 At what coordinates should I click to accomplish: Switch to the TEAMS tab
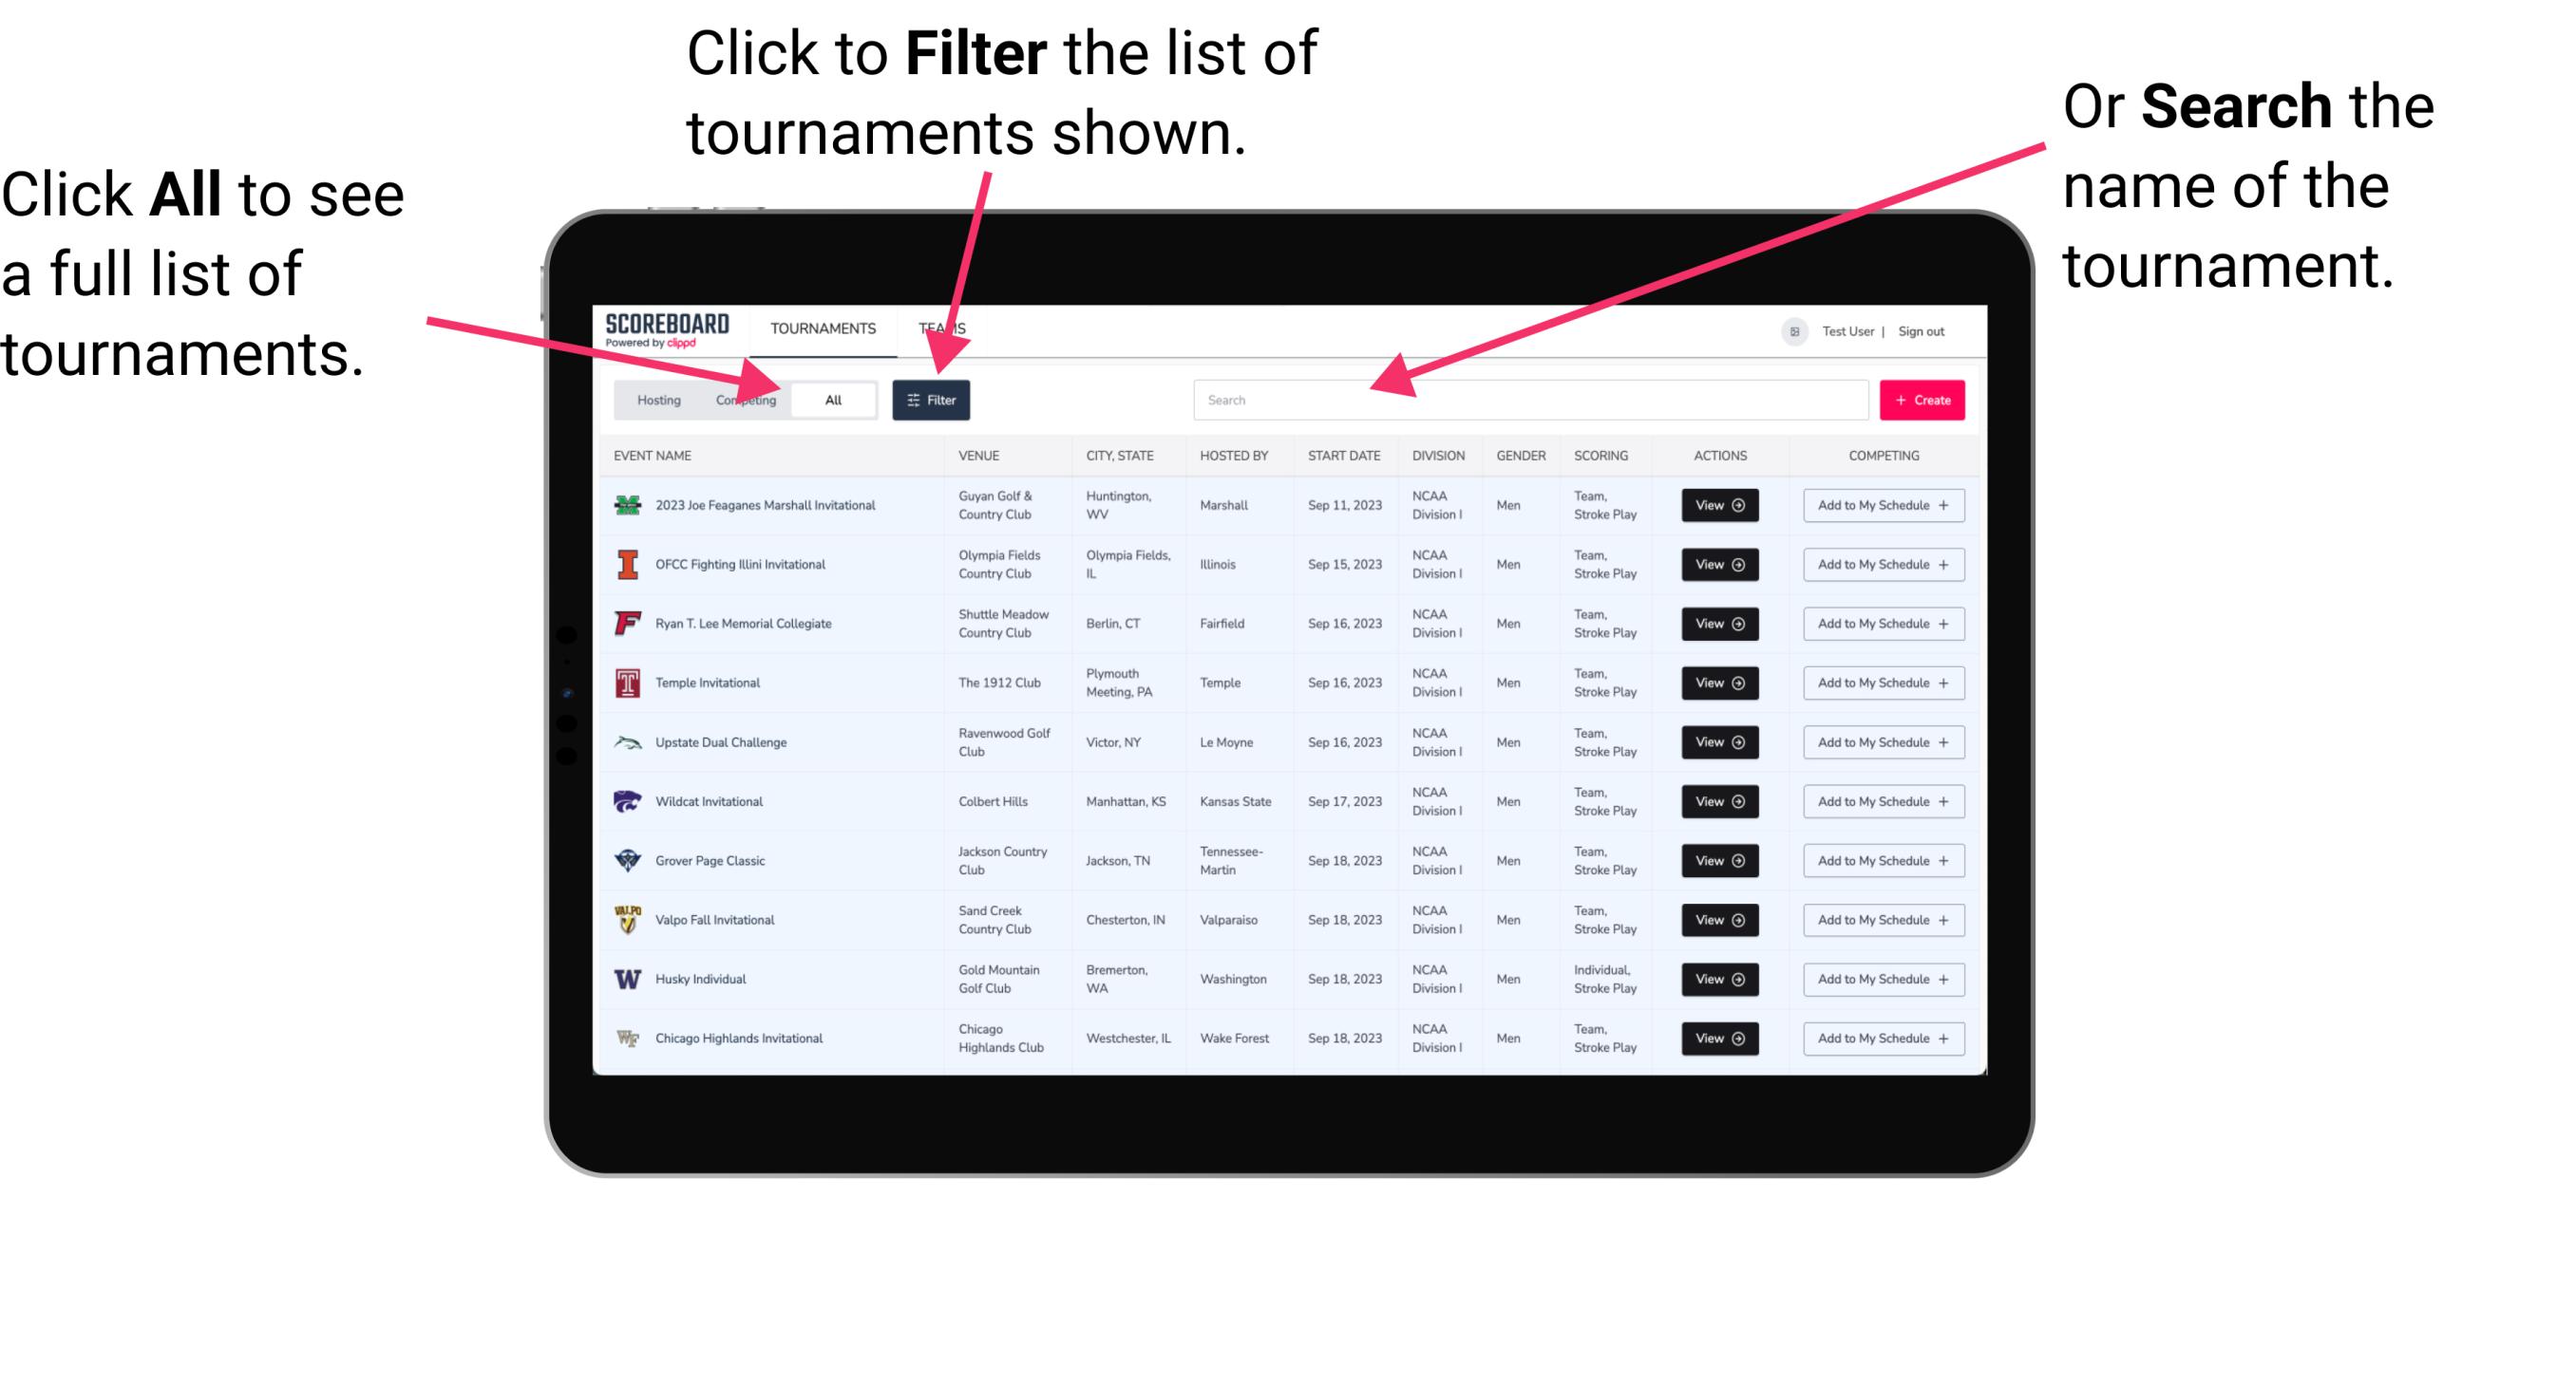[945, 328]
